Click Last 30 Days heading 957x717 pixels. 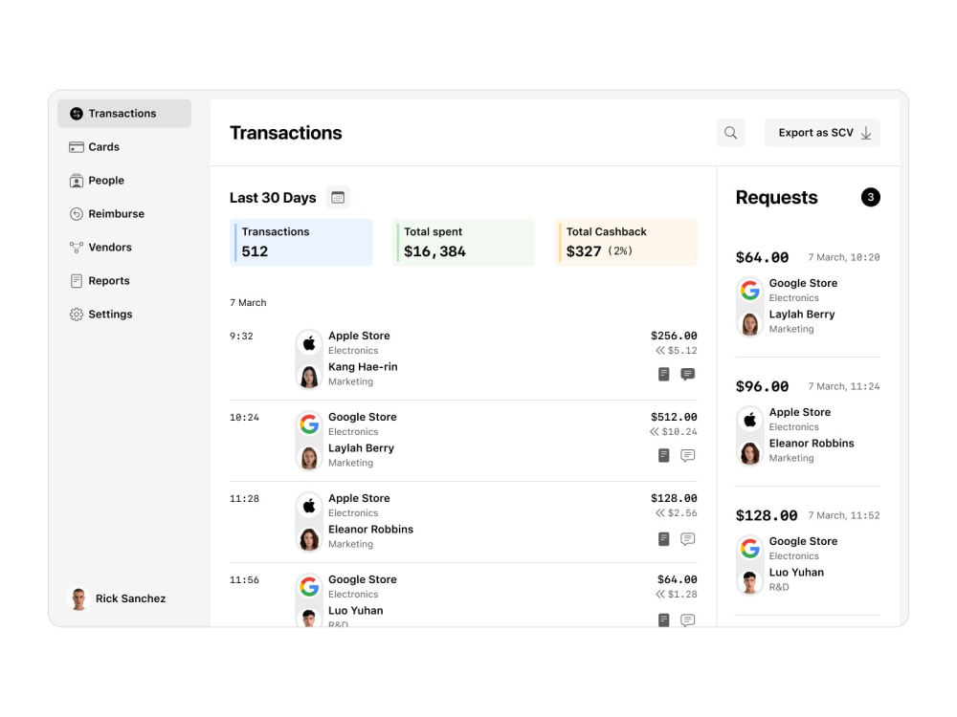coord(273,198)
